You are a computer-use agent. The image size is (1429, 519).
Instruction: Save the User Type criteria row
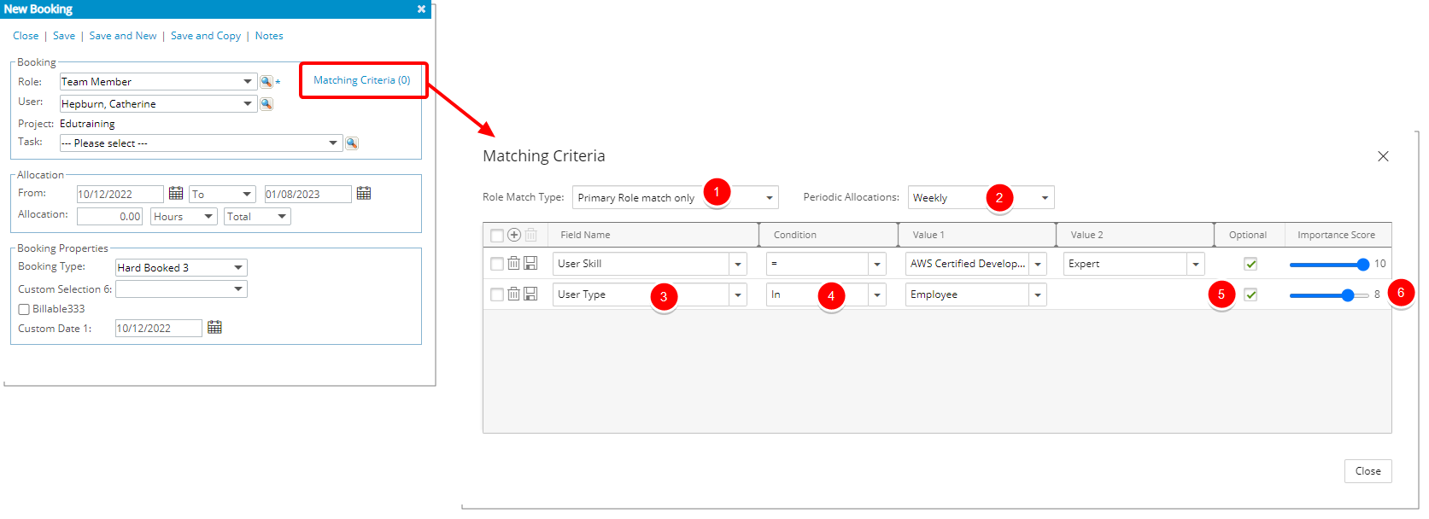530,294
